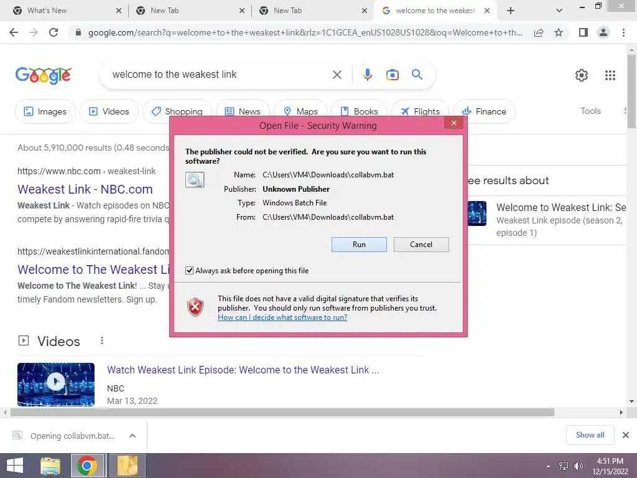
Task: Uncheck Always ask before opening this file
Action: coord(189,270)
